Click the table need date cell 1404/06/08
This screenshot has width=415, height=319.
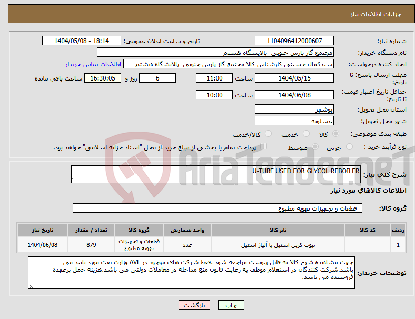click(43, 245)
